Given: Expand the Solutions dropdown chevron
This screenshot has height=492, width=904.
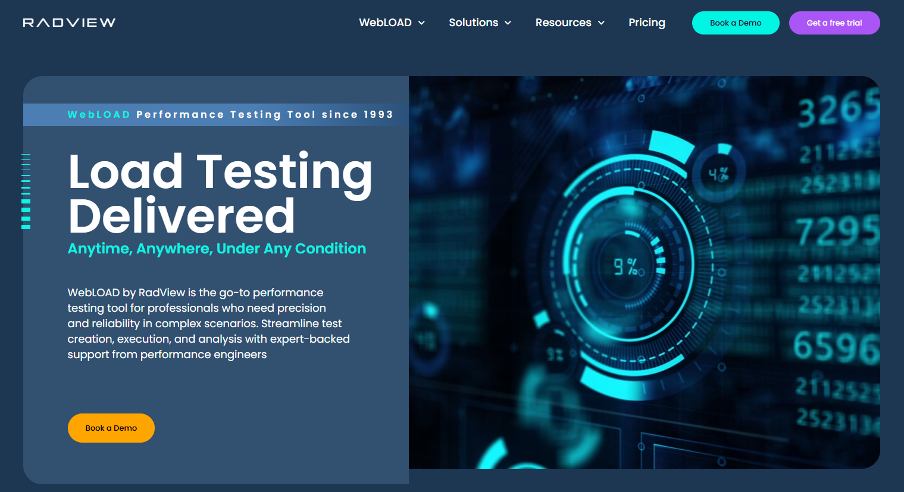Looking at the screenshot, I should pos(508,23).
